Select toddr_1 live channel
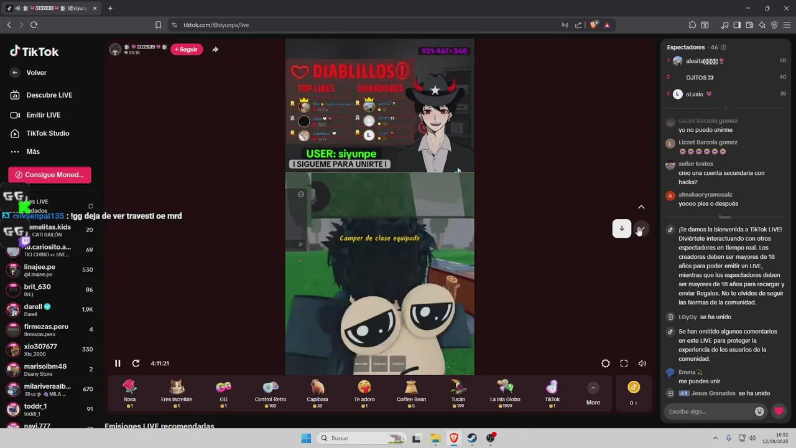Viewport: 796px width, 448px height. pos(49,409)
